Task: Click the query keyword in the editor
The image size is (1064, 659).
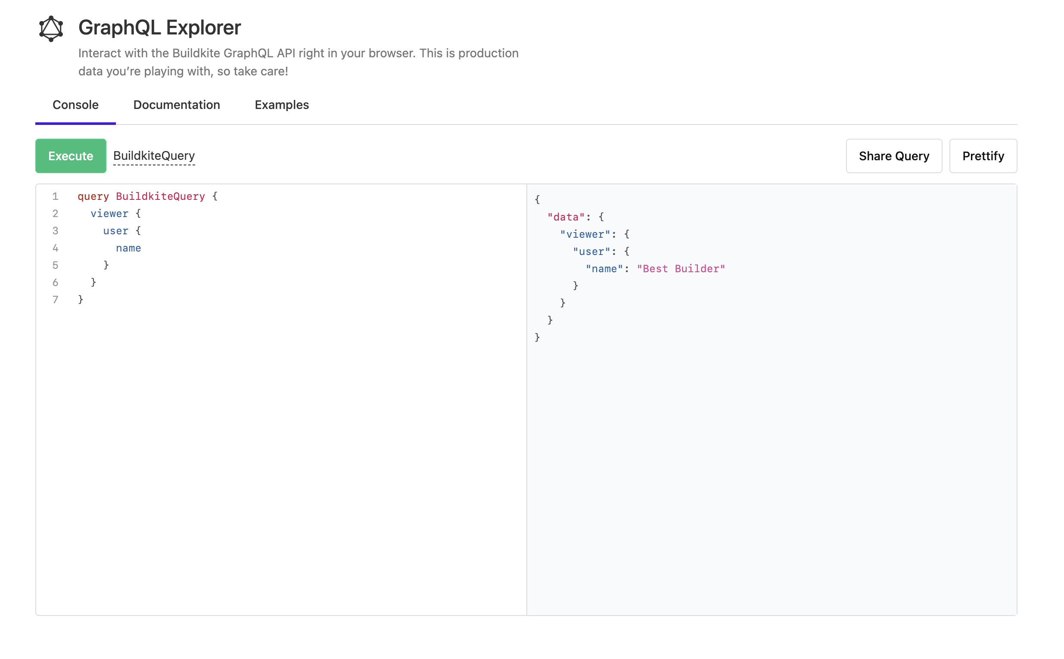Action: pos(93,196)
